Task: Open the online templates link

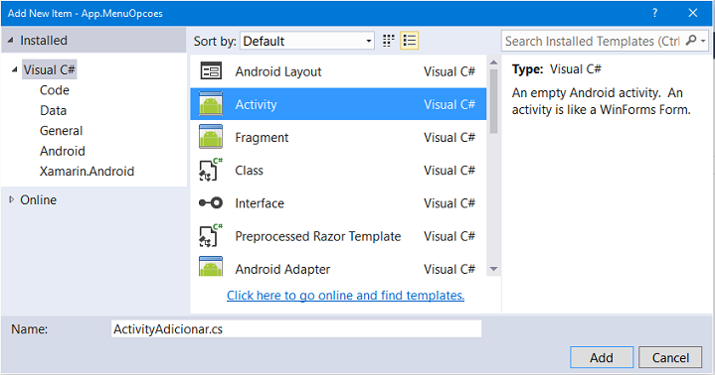Action: pos(346,296)
